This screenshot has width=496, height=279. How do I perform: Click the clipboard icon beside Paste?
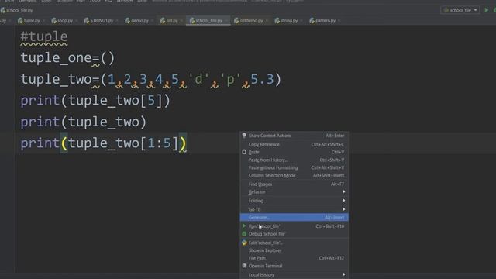(244, 152)
